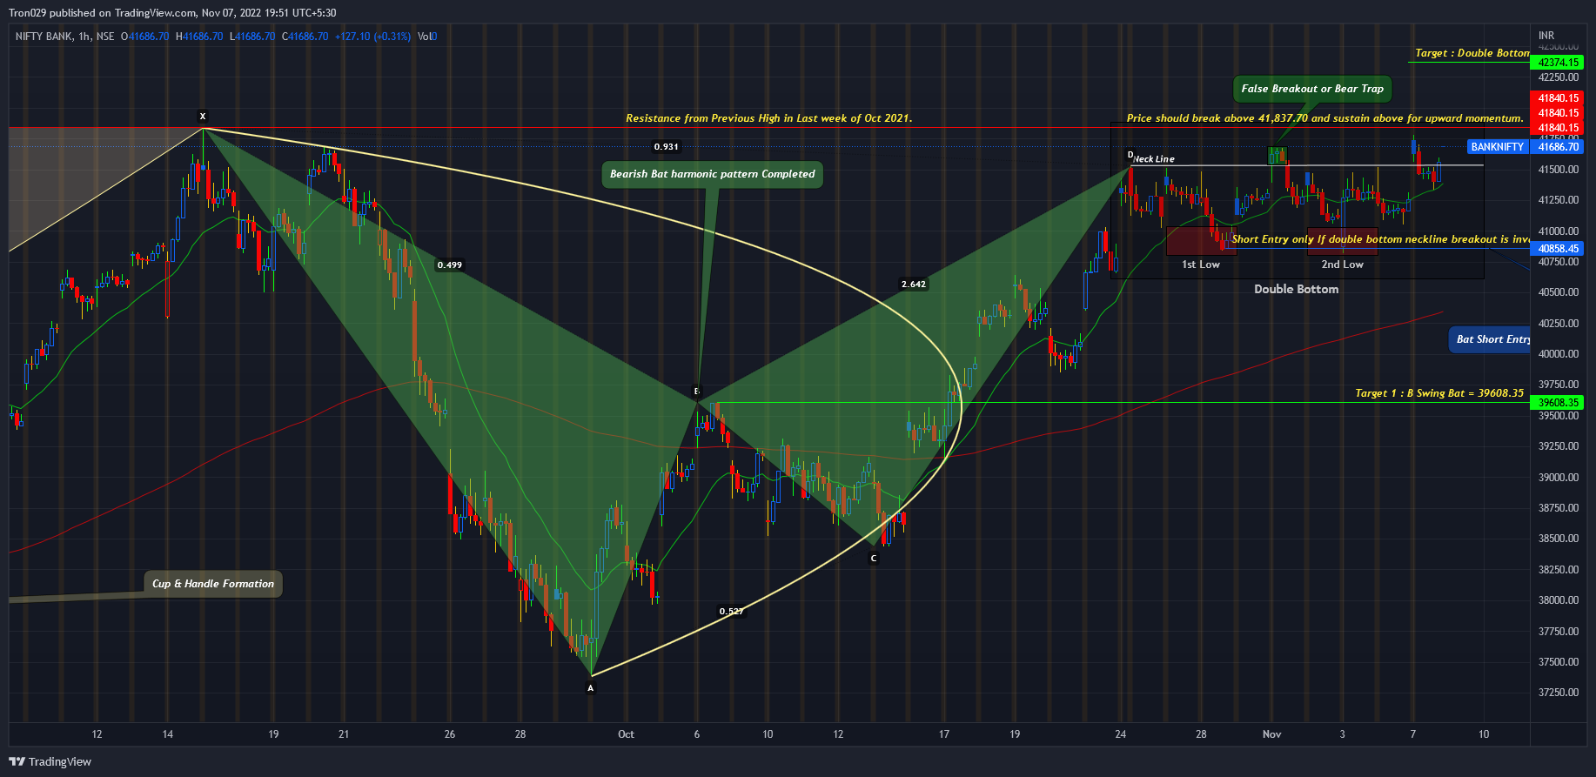Click the blue 40858.45 price tag
This screenshot has height=777, width=1596.
point(1558,249)
